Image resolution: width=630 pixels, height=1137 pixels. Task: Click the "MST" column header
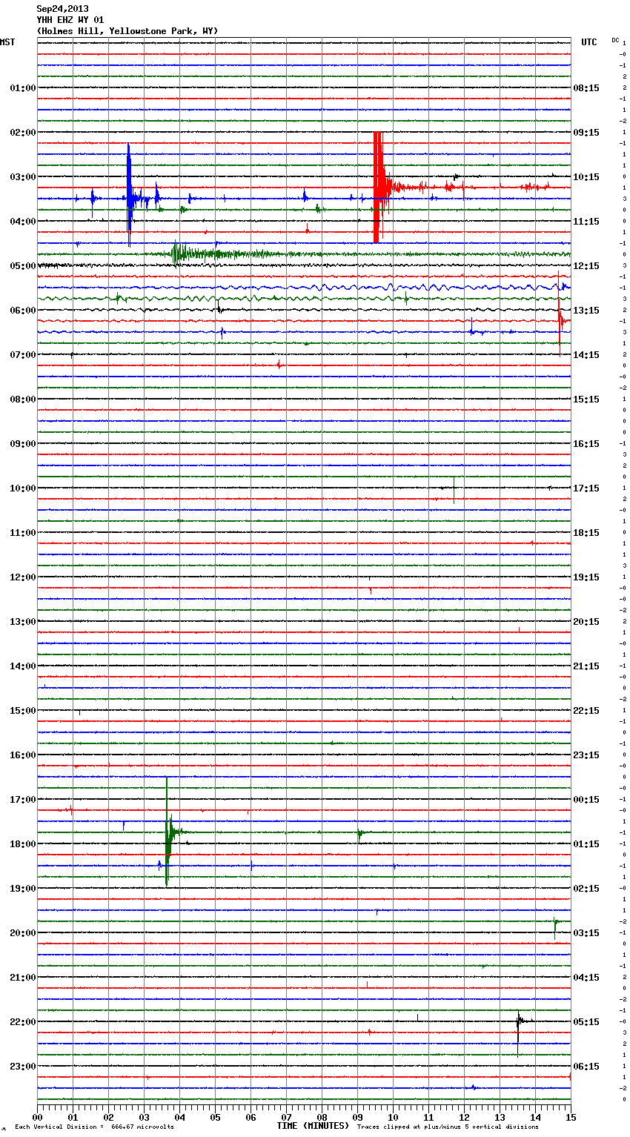coord(7,42)
